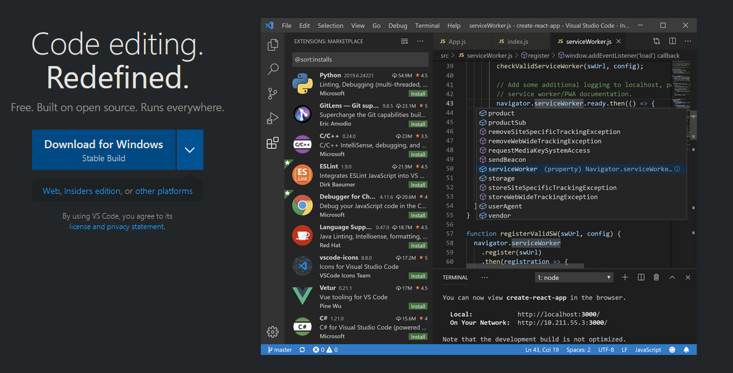Open the Debug view icon

[273, 118]
